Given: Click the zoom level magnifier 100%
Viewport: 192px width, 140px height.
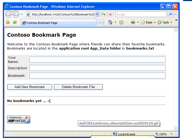Looking at the screenshot, I should 161,134.
